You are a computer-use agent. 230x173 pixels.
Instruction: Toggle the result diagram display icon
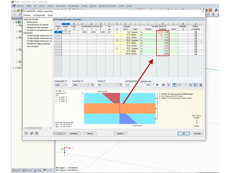(x=195, y=85)
